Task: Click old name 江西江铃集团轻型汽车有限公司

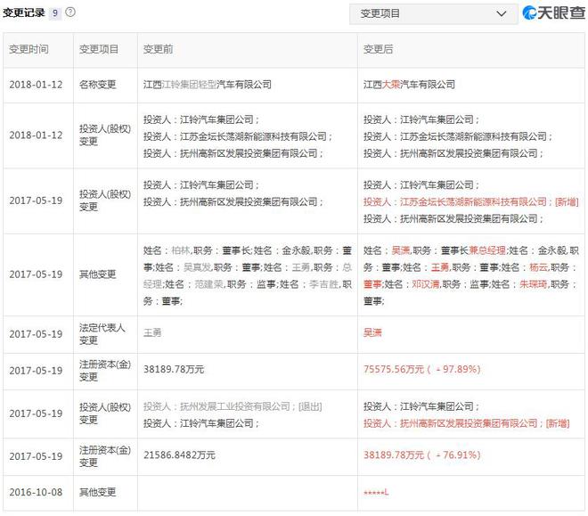Action: click(x=208, y=85)
